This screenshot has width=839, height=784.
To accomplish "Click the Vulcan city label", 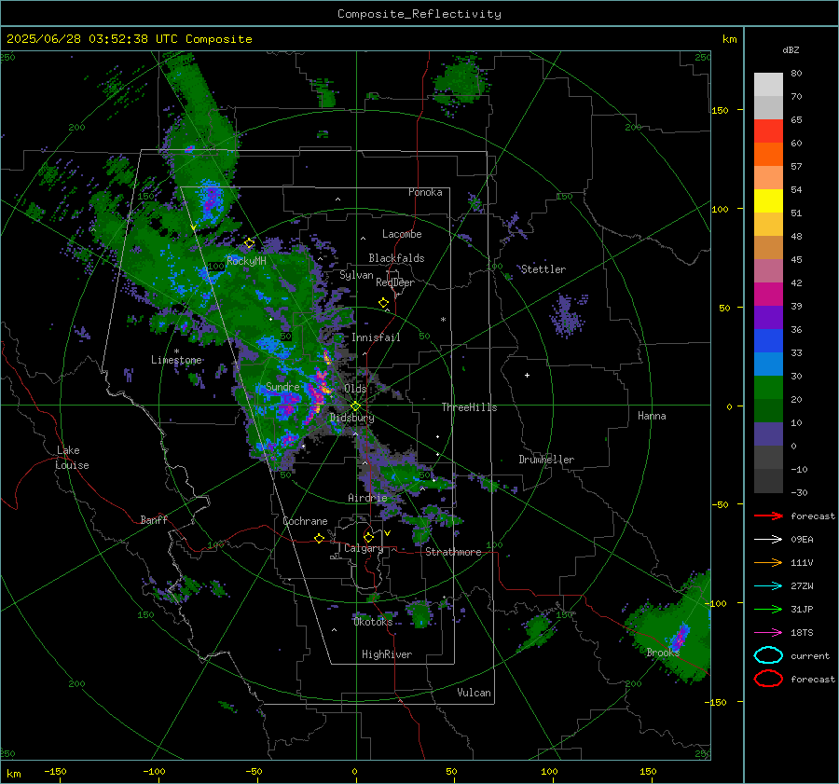I will coord(475,693).
